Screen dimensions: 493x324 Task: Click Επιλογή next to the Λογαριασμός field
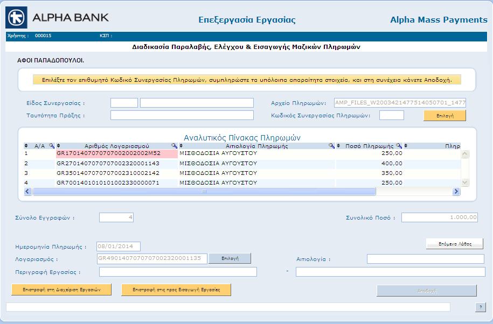230,258
